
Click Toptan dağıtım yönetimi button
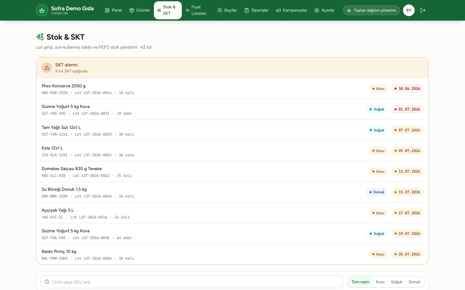pos(371,10)
